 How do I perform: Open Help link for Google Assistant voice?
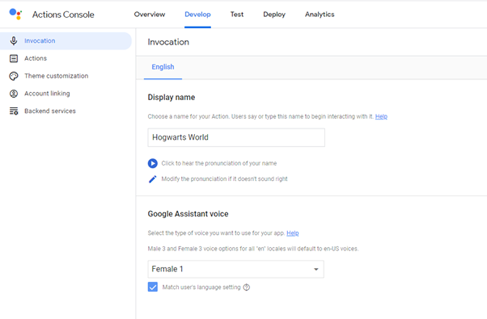tap(292, 234)
